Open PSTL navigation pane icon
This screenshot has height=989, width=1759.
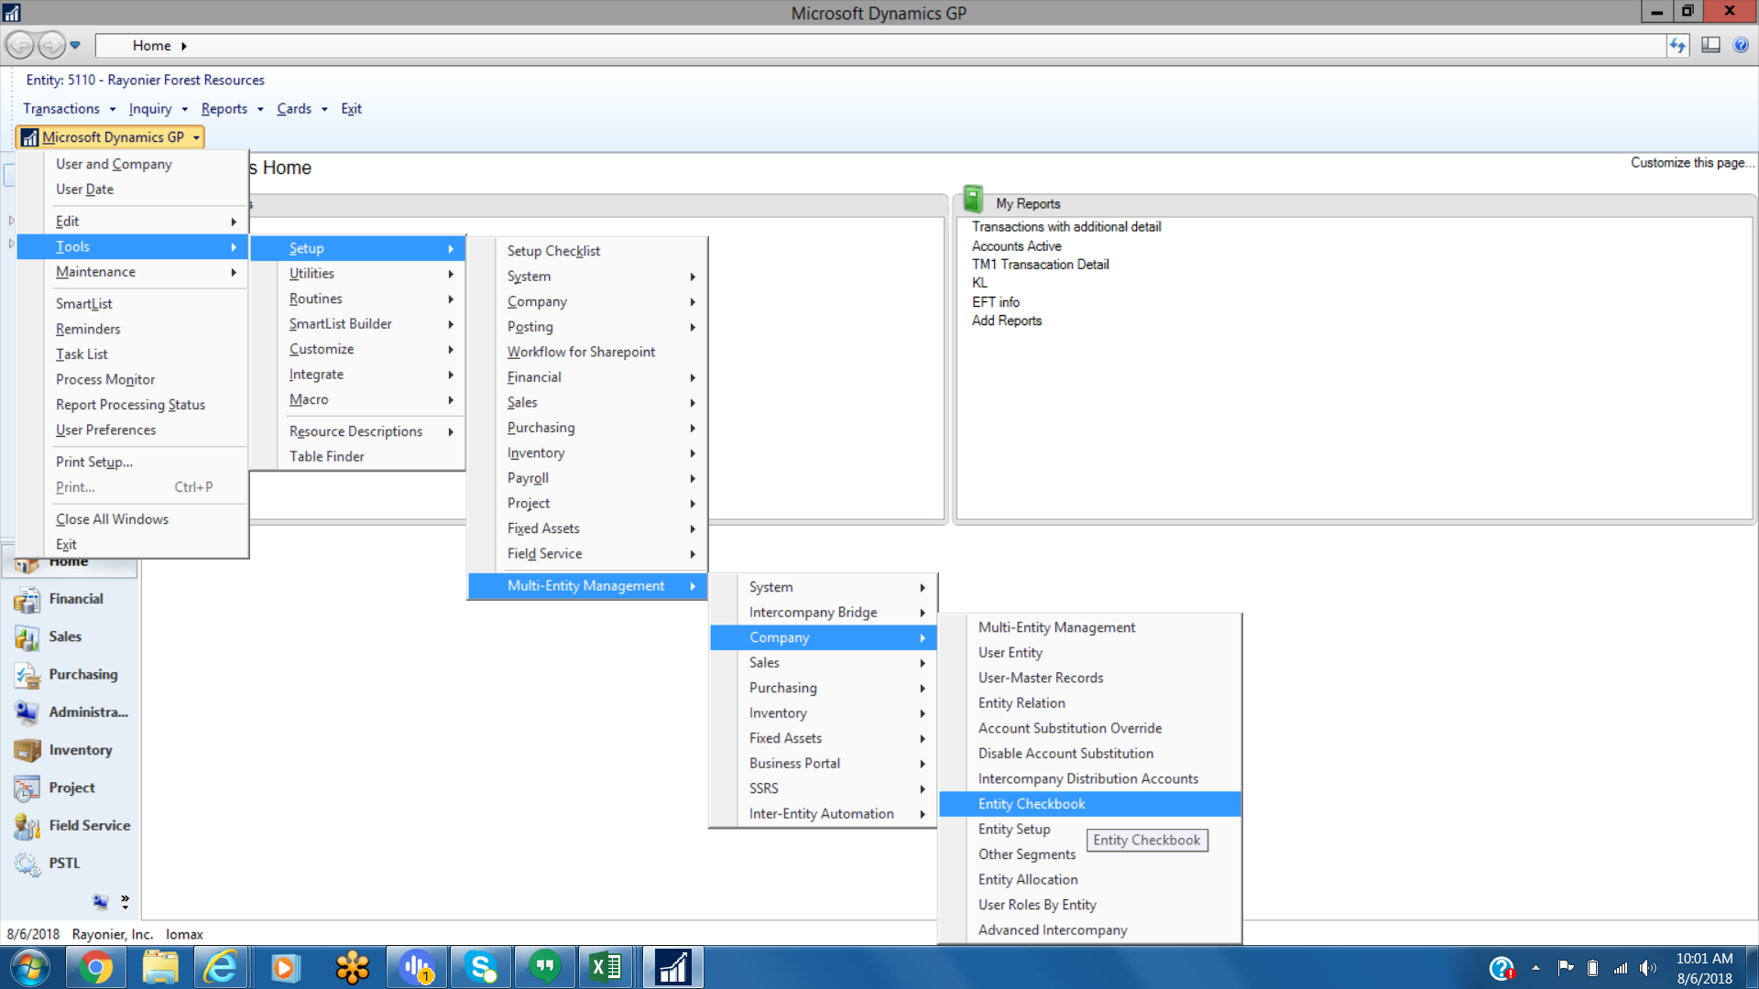click(27, 864)
